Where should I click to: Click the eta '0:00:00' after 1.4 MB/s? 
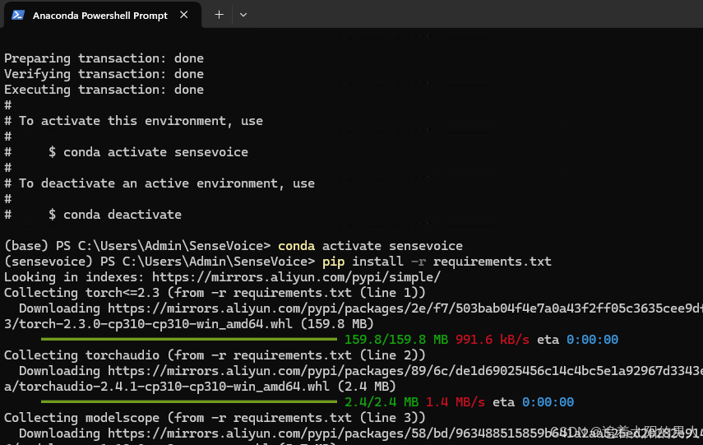point(548,402)
